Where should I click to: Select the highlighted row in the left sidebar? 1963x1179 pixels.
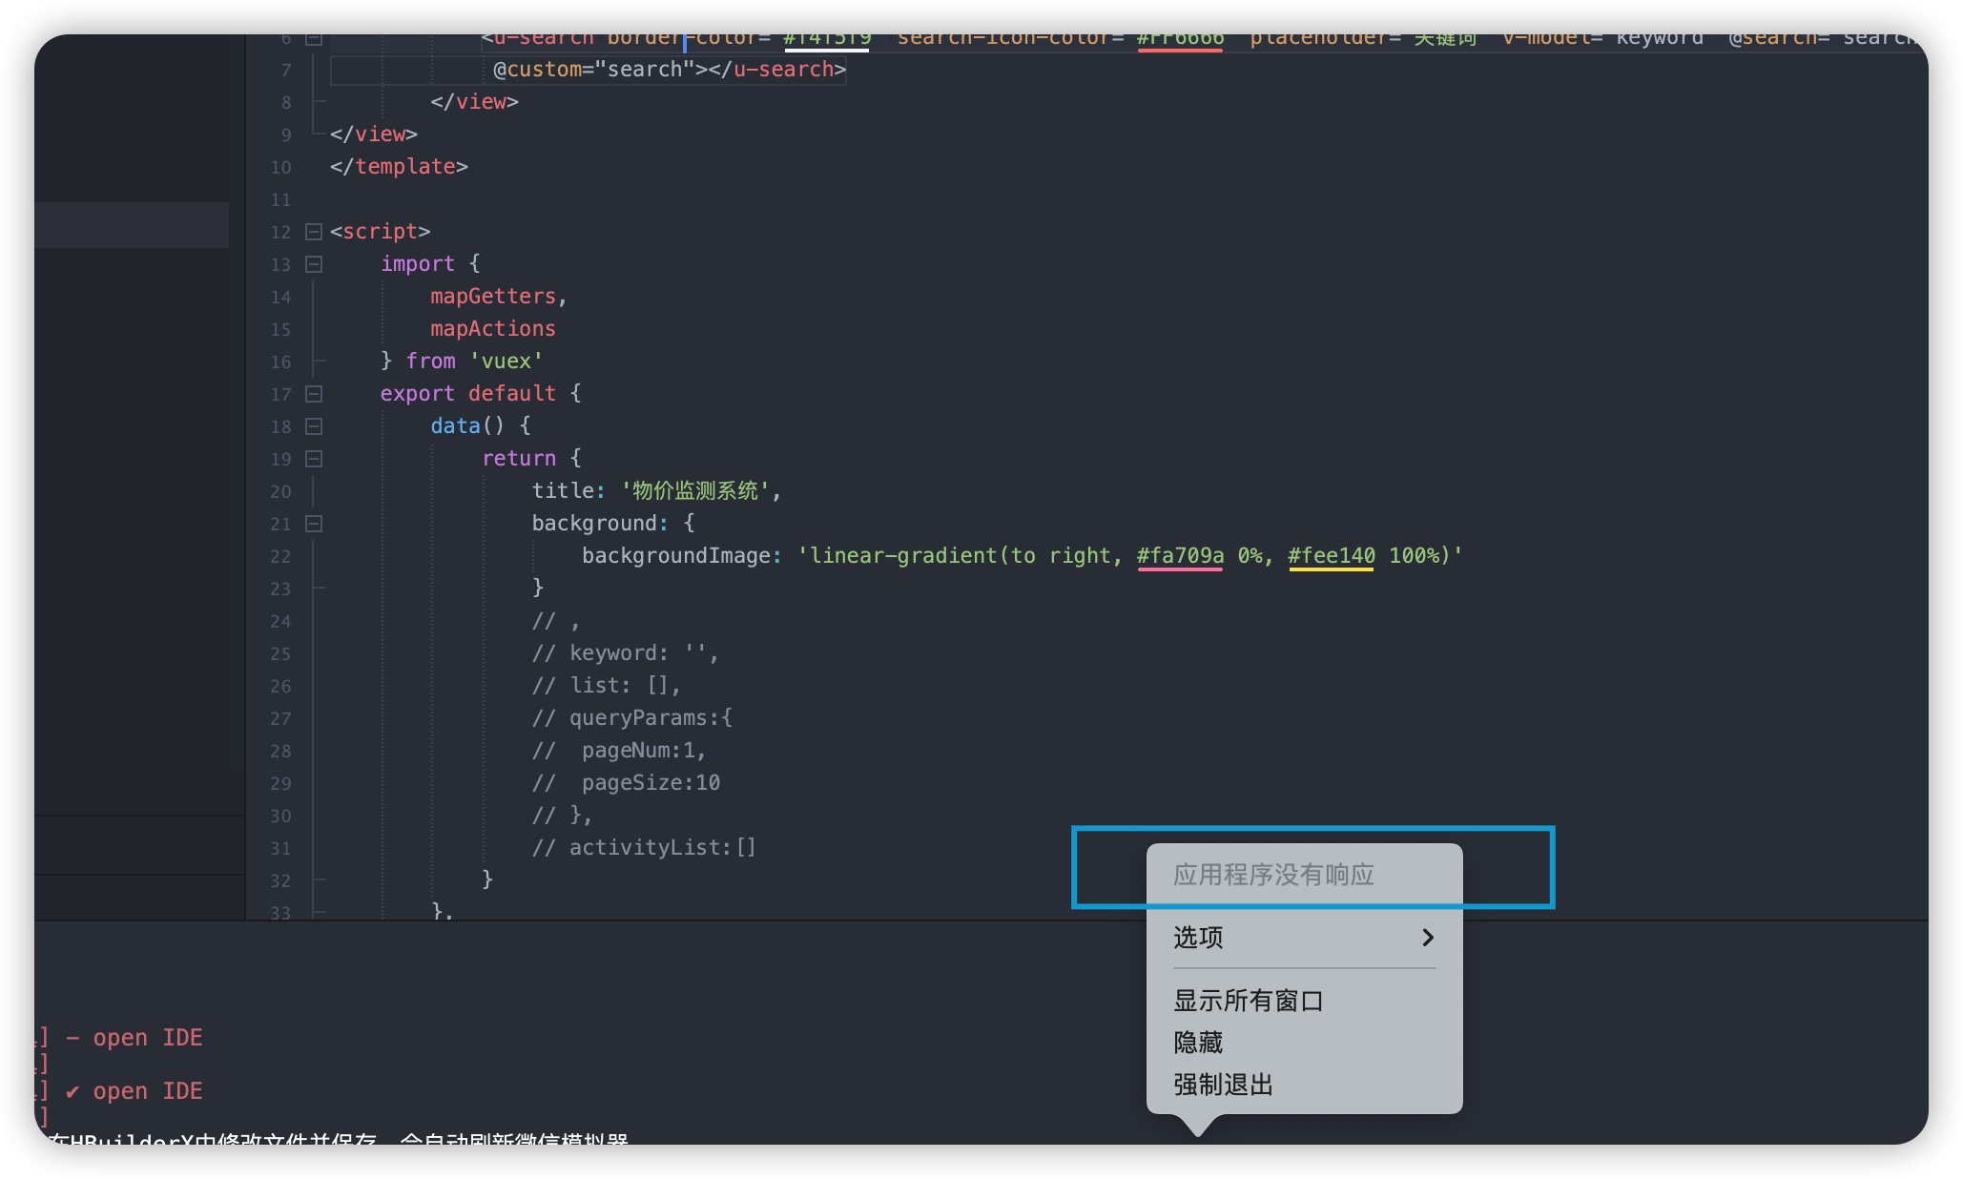coord(132,225)
